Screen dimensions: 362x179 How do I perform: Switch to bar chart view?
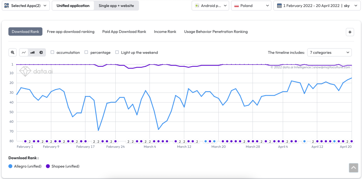pyautogui.click(x=33, y=52)
